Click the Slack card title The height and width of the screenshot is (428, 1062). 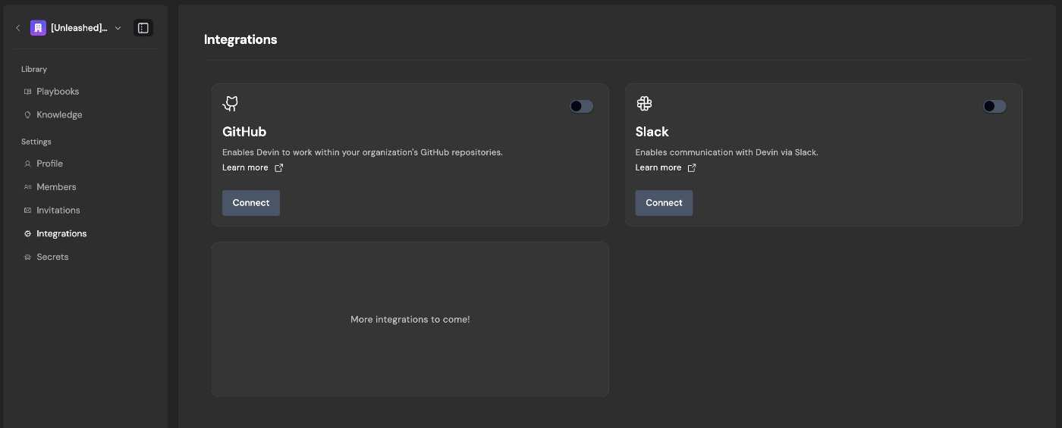click(652, 132)
